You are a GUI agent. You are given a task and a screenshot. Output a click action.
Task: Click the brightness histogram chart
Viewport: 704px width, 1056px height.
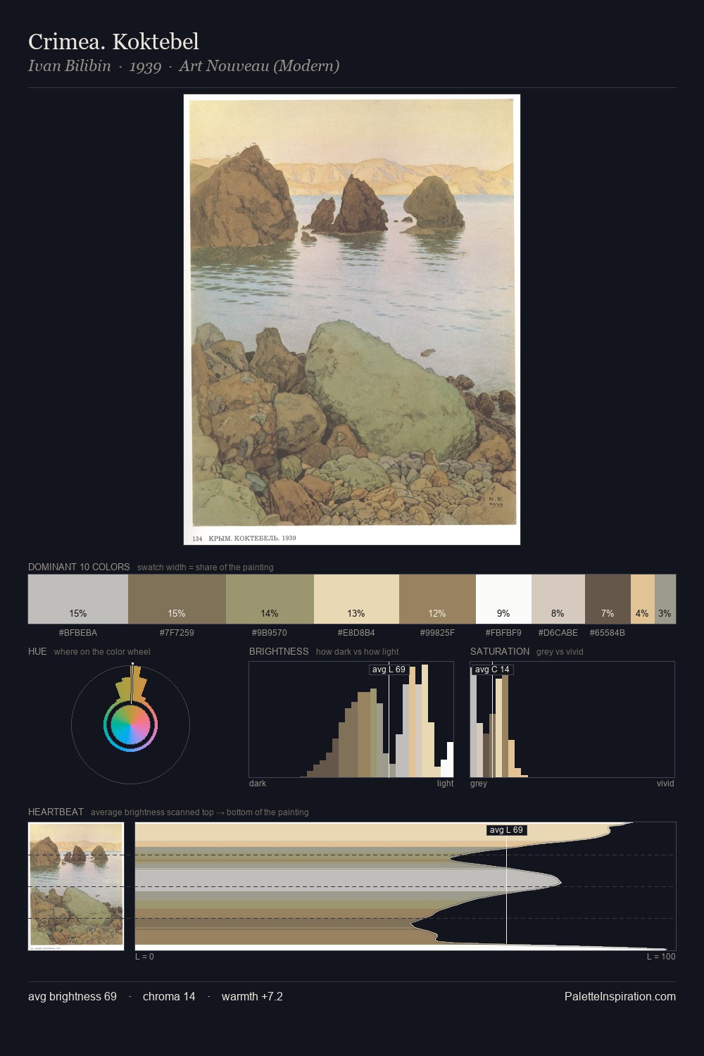pyautogui.click(x=351, y=719)
